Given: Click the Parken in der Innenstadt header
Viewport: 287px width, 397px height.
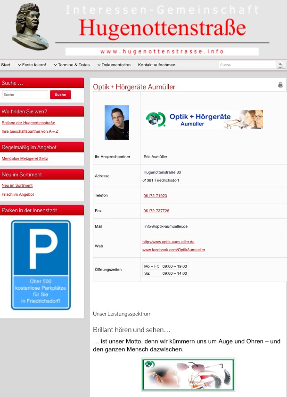Looking at the screenshot, I should (x=42, y=210).
